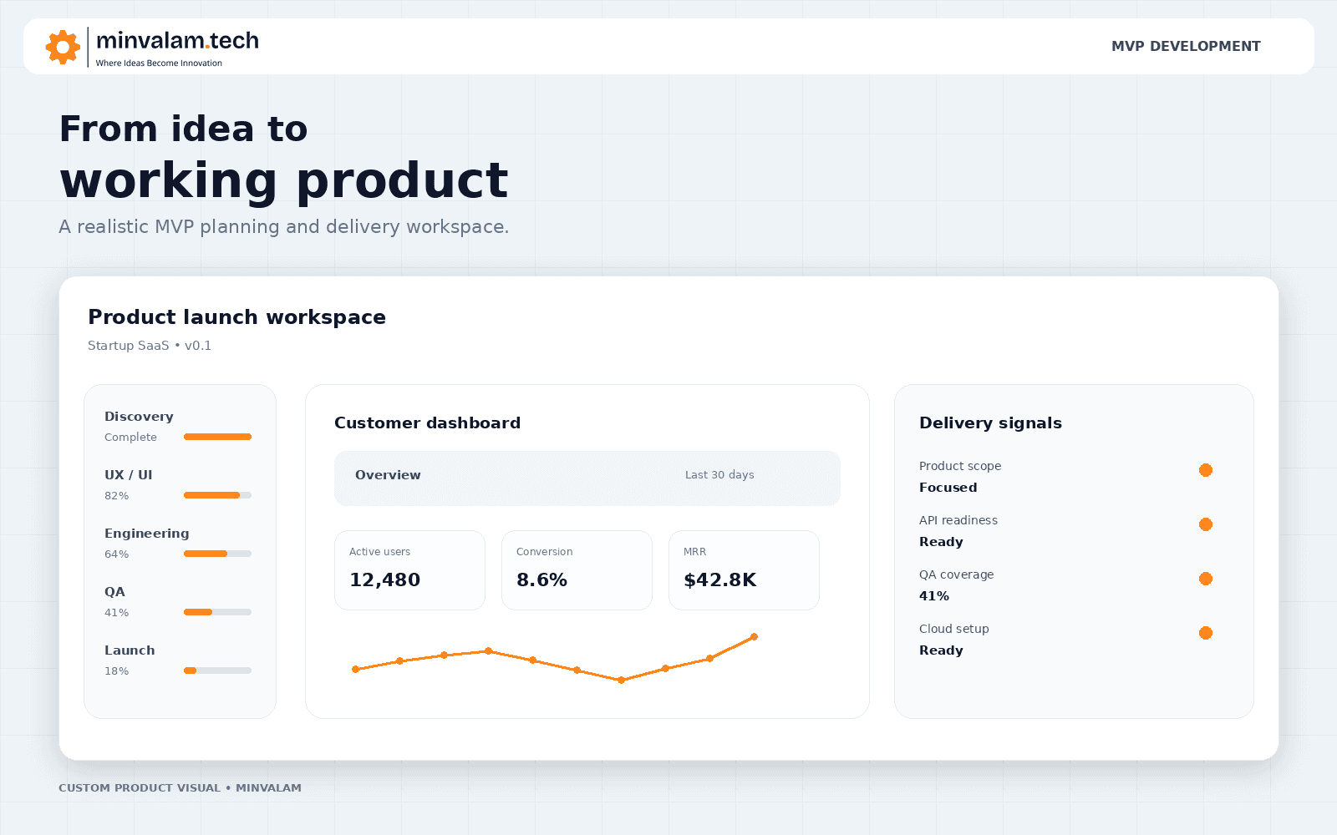Click the 'Ready' value under API readiness
Viewport: 1337px width, 835px height.
tap(941, 542)
